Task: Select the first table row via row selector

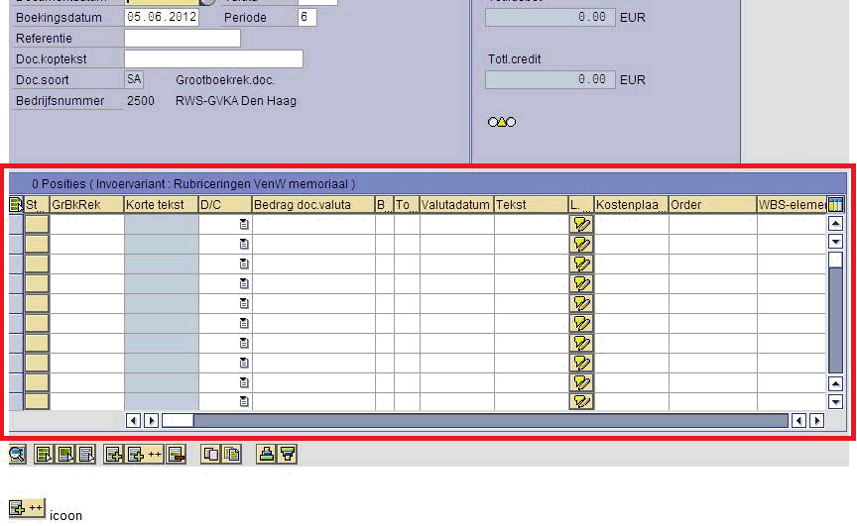Action: (16, 224)
